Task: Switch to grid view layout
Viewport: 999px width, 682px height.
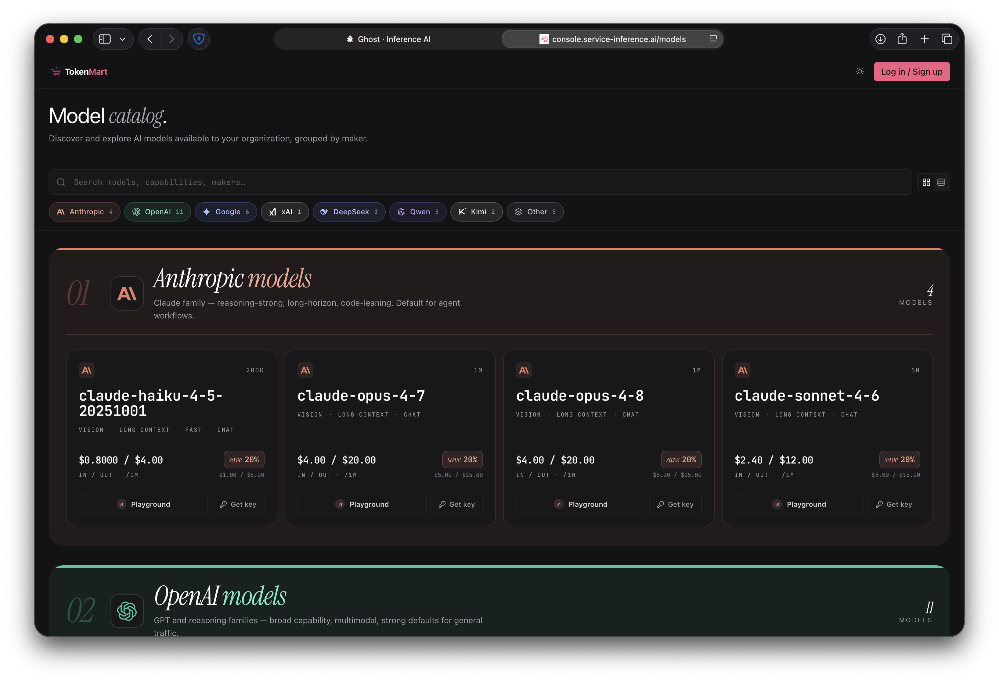Action: click(926, 183)
